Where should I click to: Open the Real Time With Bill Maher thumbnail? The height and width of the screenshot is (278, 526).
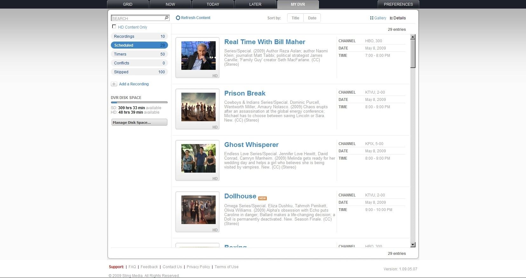[x=199, y=56]
